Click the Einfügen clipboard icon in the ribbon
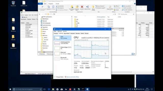Image resolution: width=163 pixels, height=91 pixels. click(x=53, y=7)
